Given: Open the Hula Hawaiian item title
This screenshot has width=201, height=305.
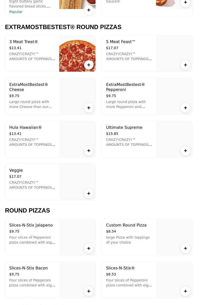Looking at the screenshot, I should (x=25, y=128).
